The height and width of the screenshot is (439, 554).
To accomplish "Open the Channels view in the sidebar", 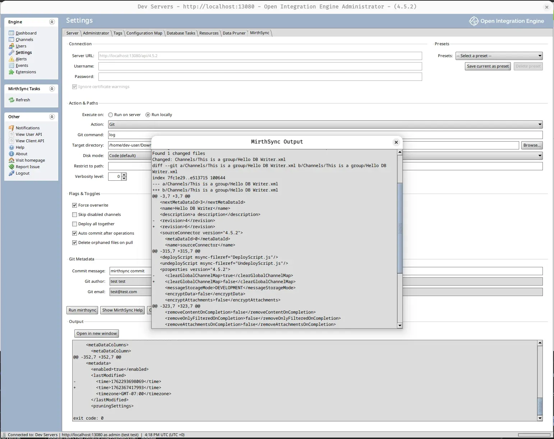I will [x=24, y=40].
